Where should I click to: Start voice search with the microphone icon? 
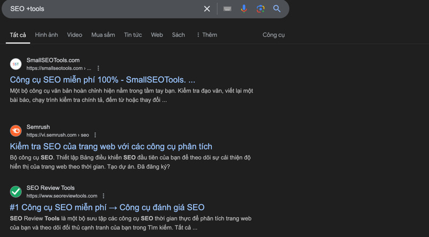tap(244, 9)
